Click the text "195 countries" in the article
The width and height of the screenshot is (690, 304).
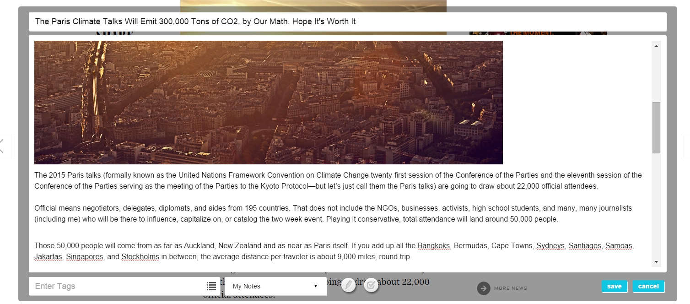coord(266,208)
